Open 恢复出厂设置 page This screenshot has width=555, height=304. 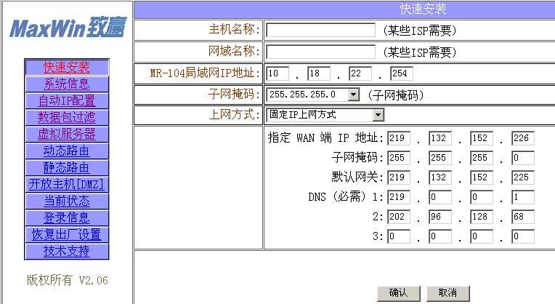pyautogui.click(x=66, y=234)
